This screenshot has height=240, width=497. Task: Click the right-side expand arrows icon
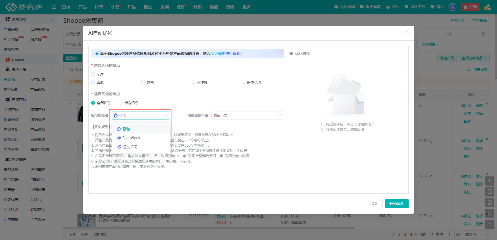coord(490,181)
